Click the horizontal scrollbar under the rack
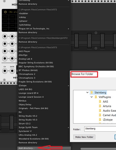Screen dimensions: 116x150 pyautogui.click(x=98, y=149)
